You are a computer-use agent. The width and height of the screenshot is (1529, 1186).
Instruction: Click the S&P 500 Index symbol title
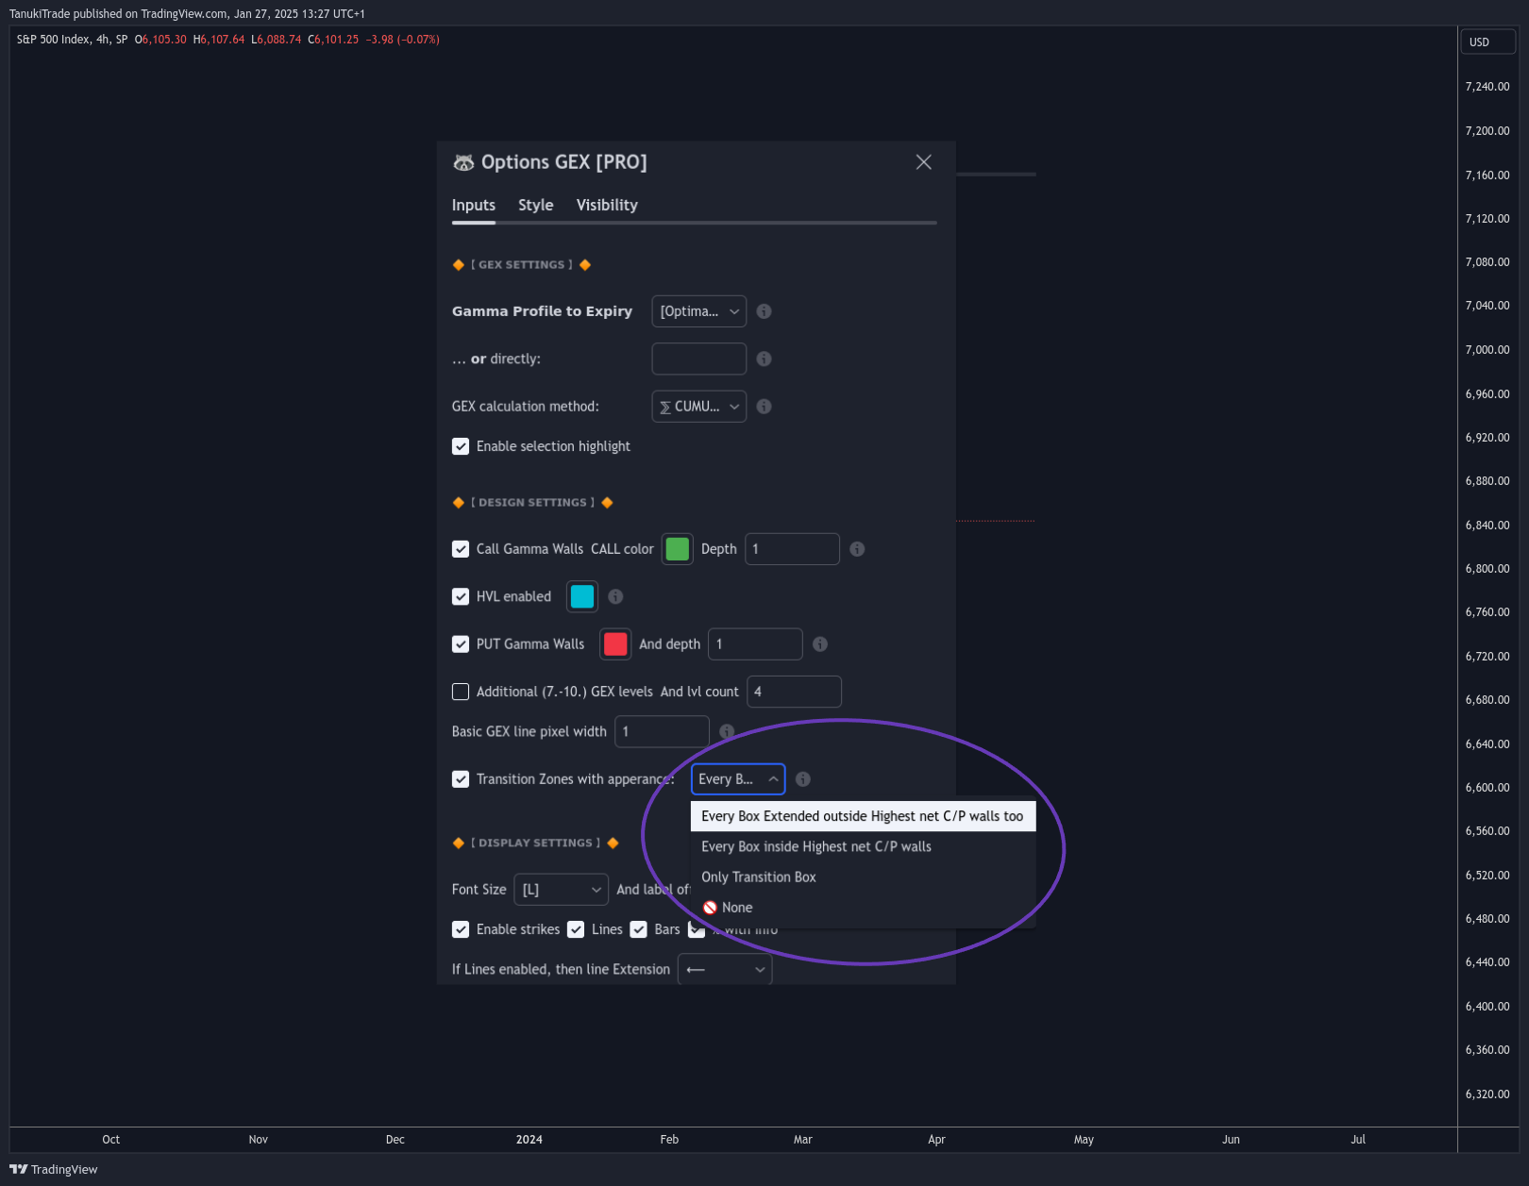coord(54,40)
